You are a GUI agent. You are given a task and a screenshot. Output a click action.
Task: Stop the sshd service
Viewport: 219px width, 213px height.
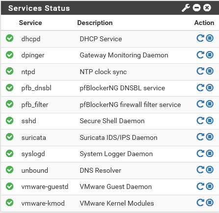click(x=210, y=121)
